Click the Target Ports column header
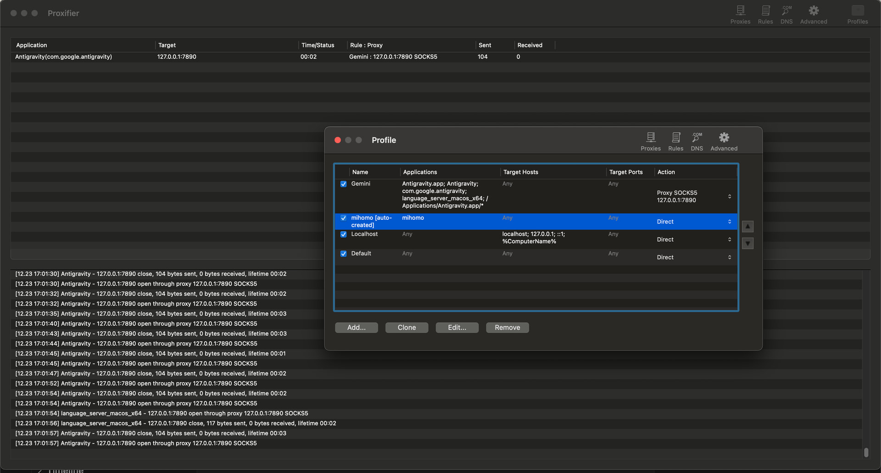The width and height of the screenshot is (881, 473). pyautogui.click(x=630, y=172)
